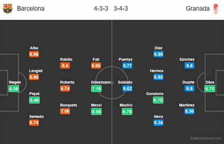Click Gonalons' 6.75 rating badge
Screen dimensions: 224x144
coord(158,100)
